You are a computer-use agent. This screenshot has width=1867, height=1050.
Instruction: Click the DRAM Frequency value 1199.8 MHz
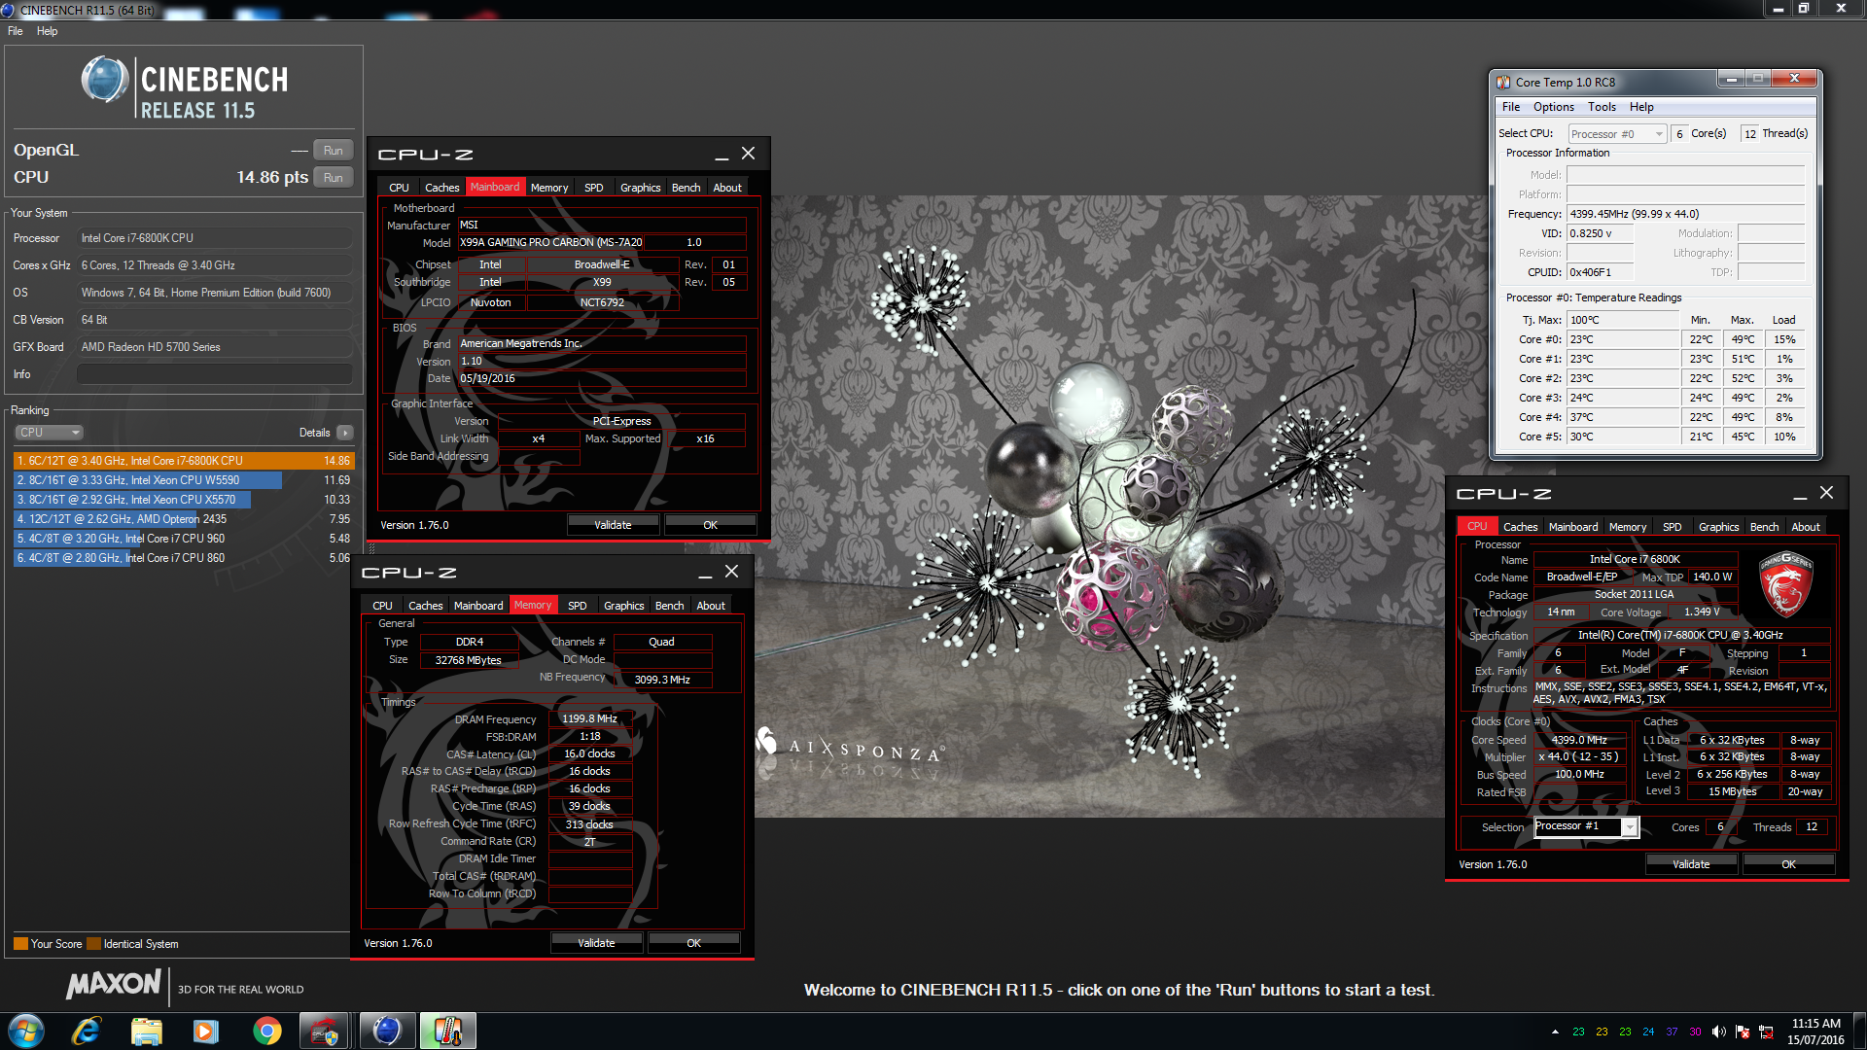pos(590,719)
